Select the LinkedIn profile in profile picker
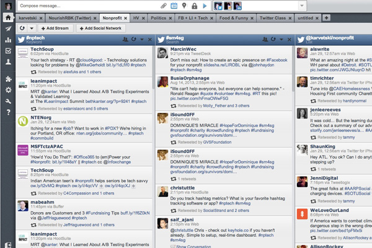 [x=237, y=6]
